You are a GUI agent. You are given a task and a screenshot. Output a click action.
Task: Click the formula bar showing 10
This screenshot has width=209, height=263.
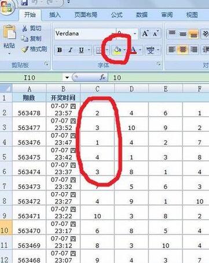pos(159,78)
